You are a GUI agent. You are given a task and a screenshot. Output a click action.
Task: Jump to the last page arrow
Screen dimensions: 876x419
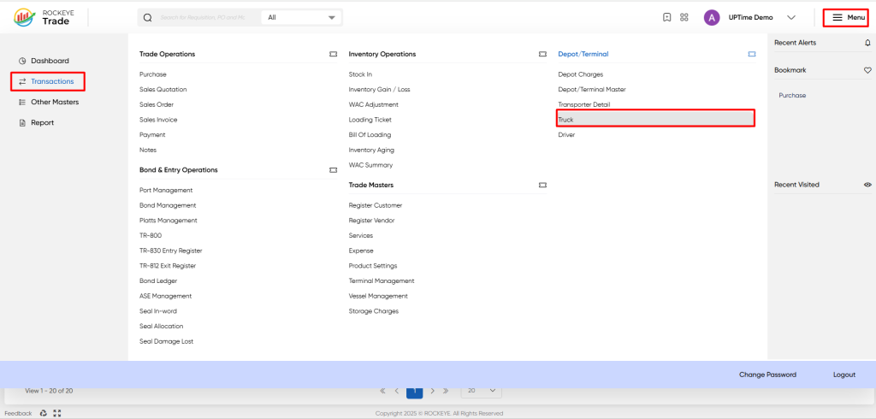click(446, 391)
